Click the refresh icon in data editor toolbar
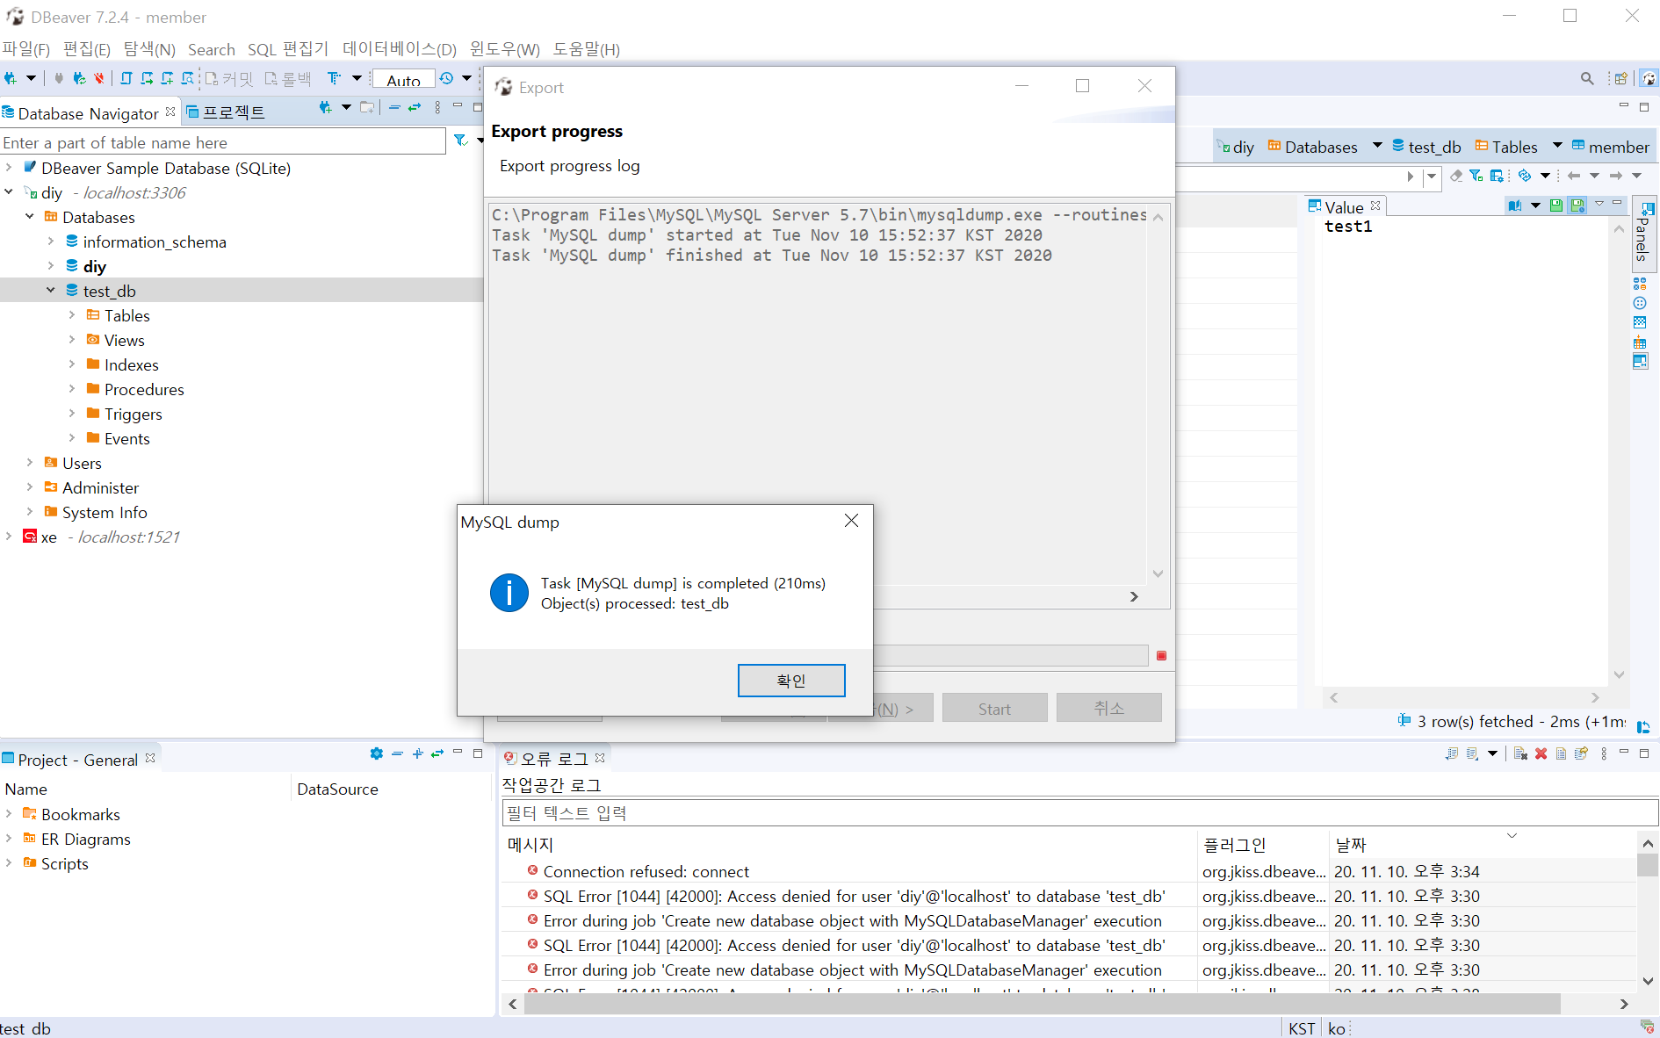 pos(1525,176)
